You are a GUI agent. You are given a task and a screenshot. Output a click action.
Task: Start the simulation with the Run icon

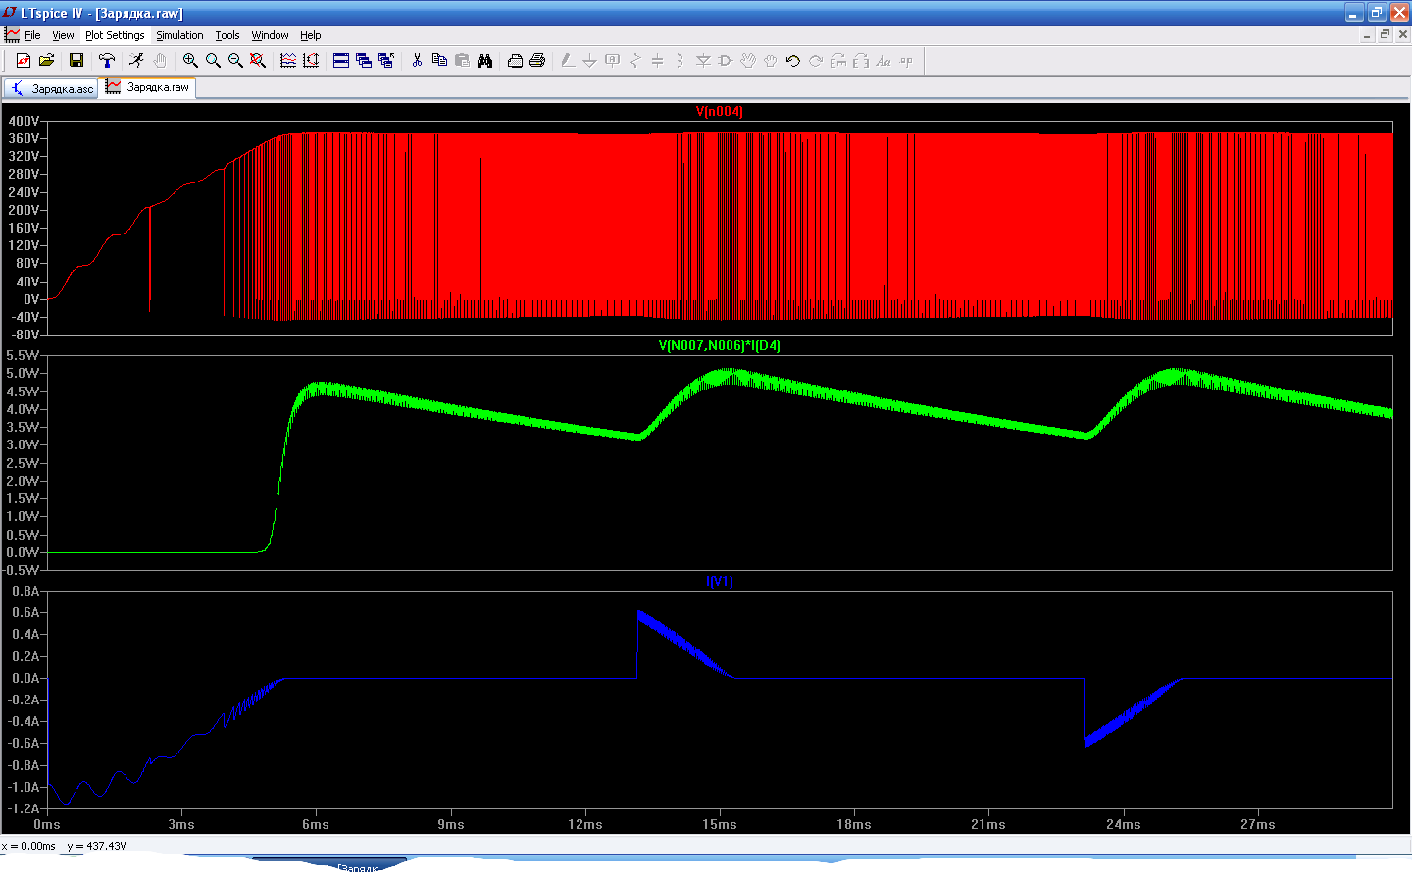(136, 61)
